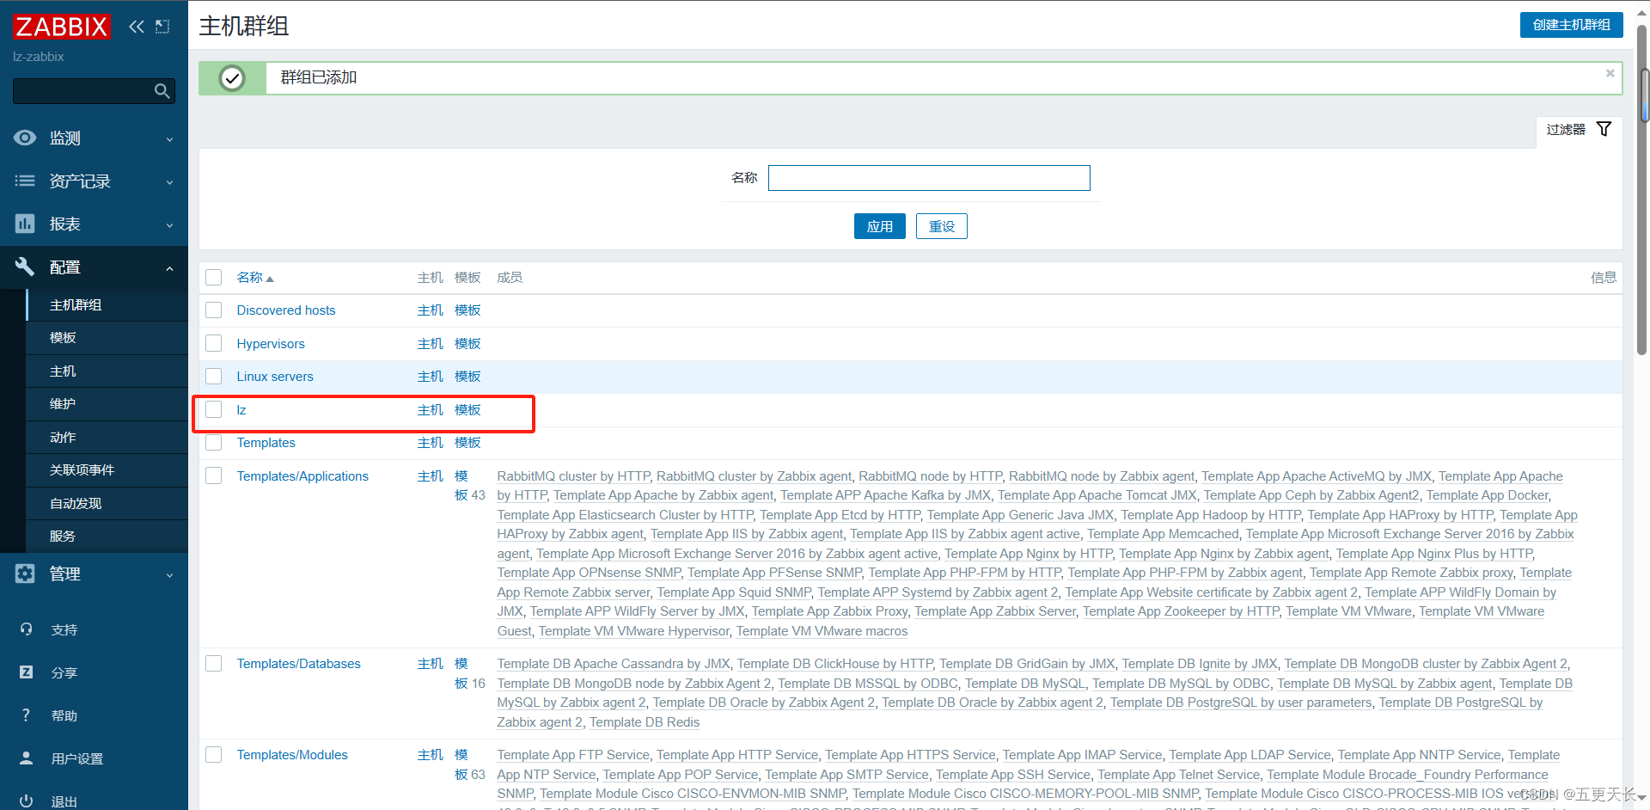Toggle the 过滤器 filter tab
Screen dimensions: 1650x810
coord(1579,130)
